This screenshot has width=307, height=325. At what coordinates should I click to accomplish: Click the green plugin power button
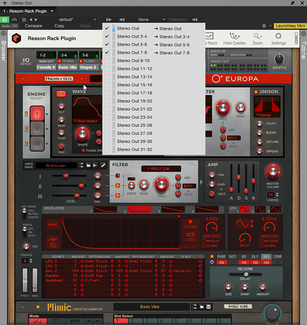tap(5, 20)
